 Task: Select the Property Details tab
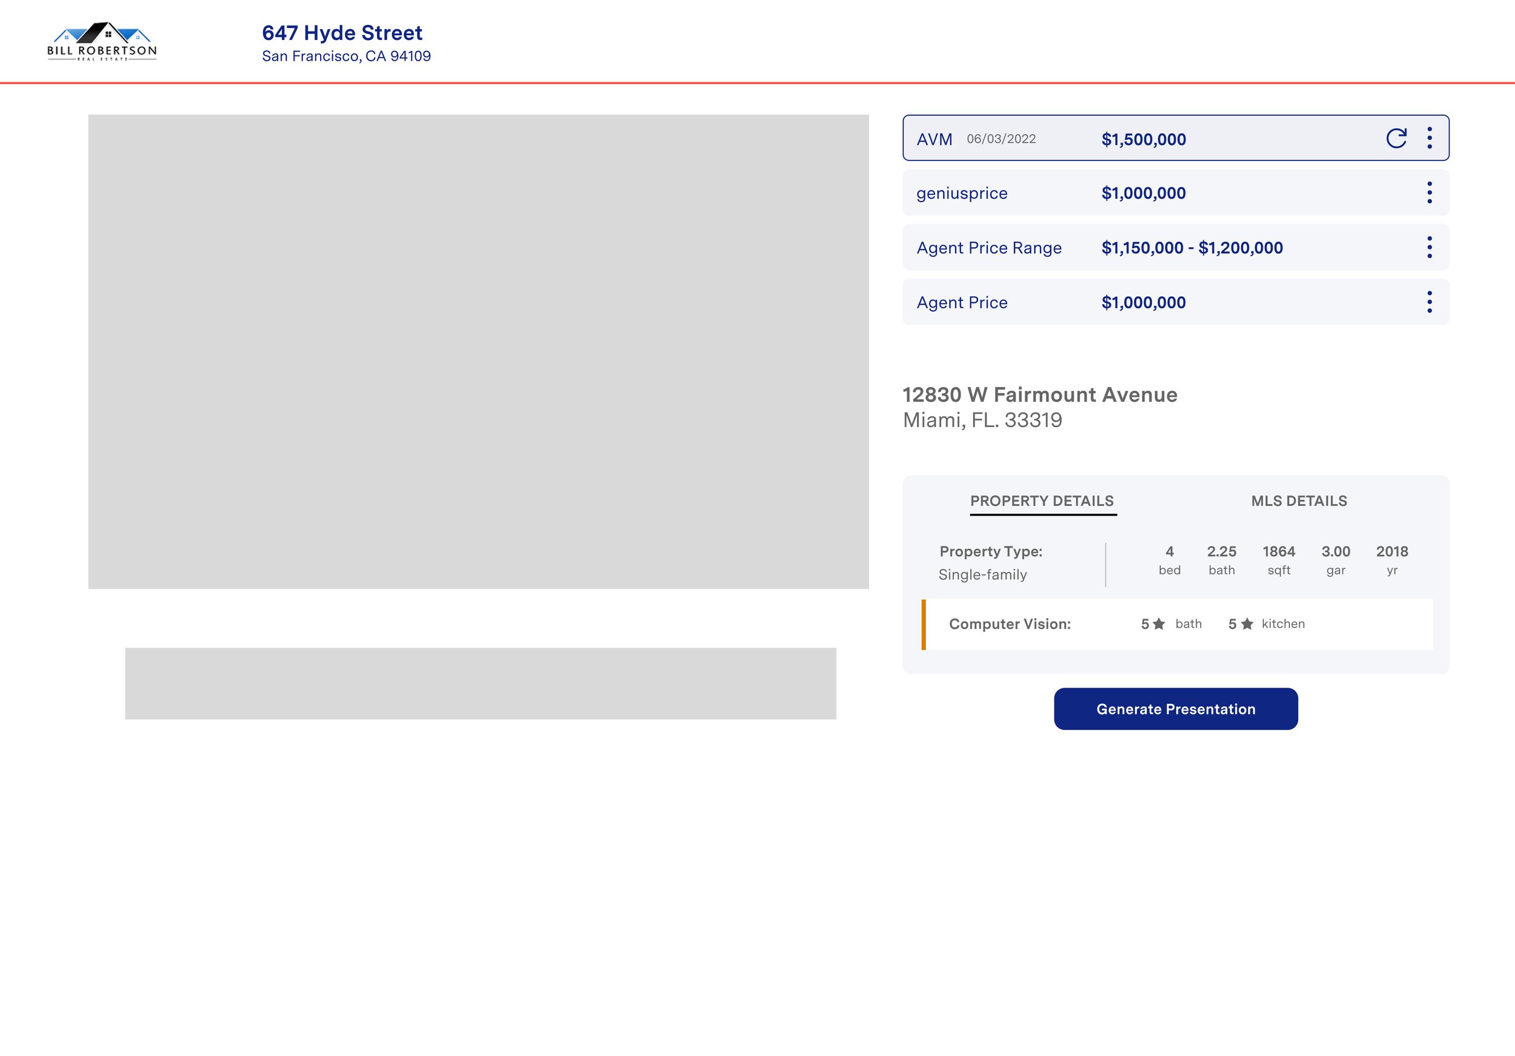[1042, 501]
